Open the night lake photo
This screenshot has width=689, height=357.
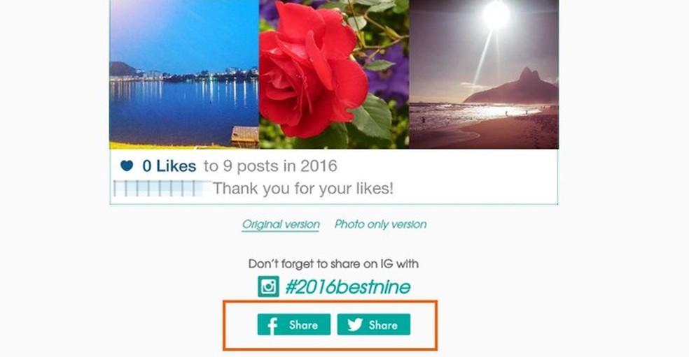(x=184, y=75)
